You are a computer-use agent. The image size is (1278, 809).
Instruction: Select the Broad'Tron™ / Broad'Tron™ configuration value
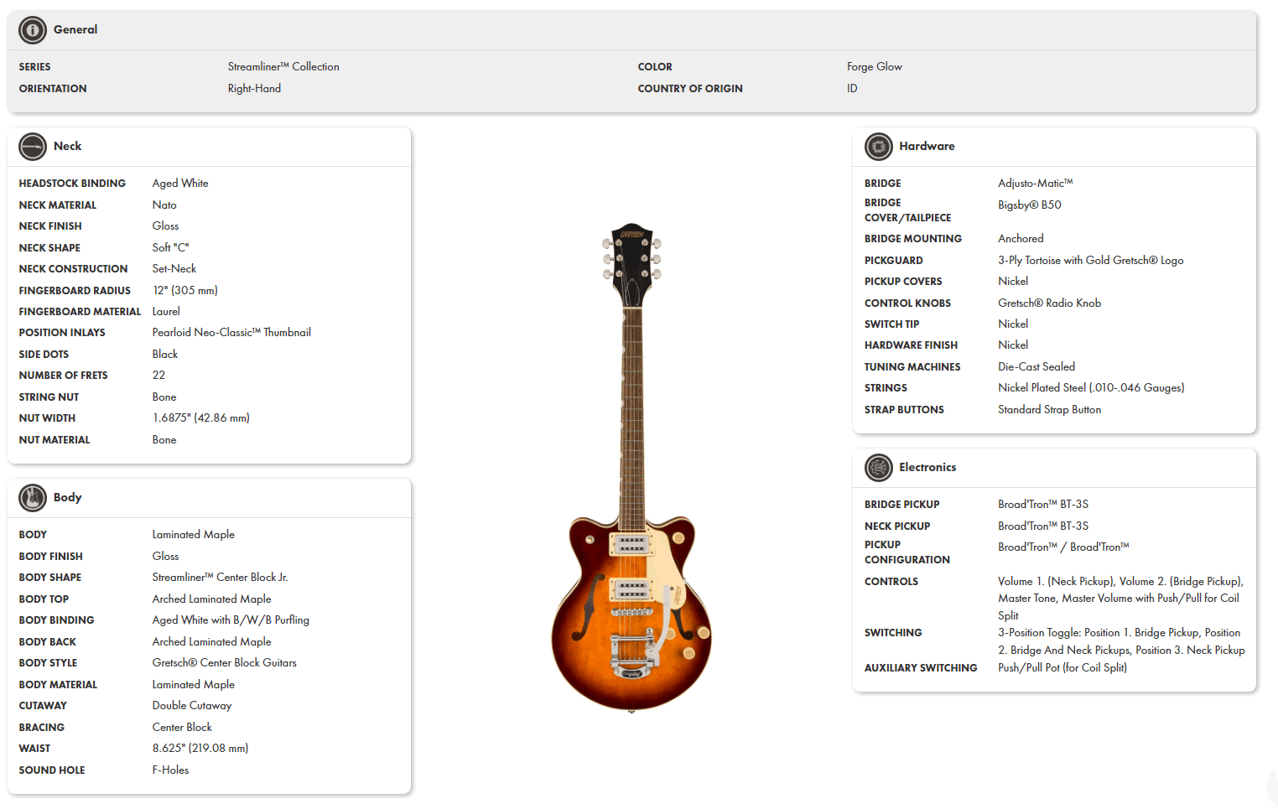[1063, 547]
